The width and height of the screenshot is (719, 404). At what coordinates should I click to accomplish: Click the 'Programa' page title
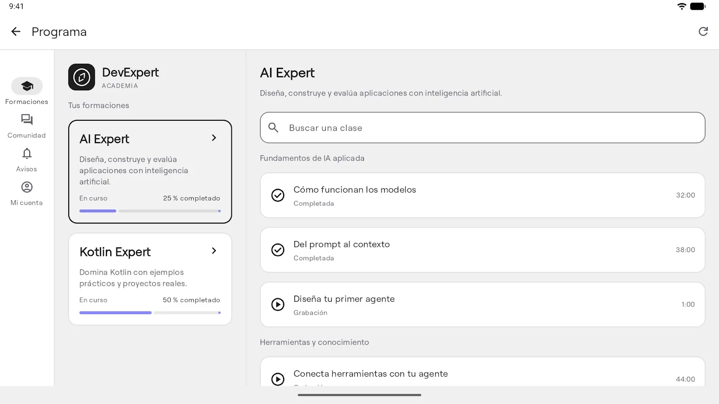tap(59, 32)
